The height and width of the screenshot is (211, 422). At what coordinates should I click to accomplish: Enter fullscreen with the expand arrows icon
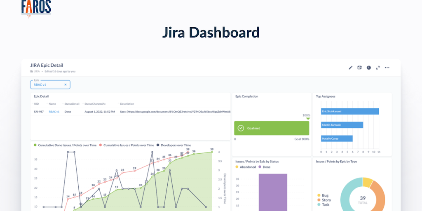click(378, 68)
